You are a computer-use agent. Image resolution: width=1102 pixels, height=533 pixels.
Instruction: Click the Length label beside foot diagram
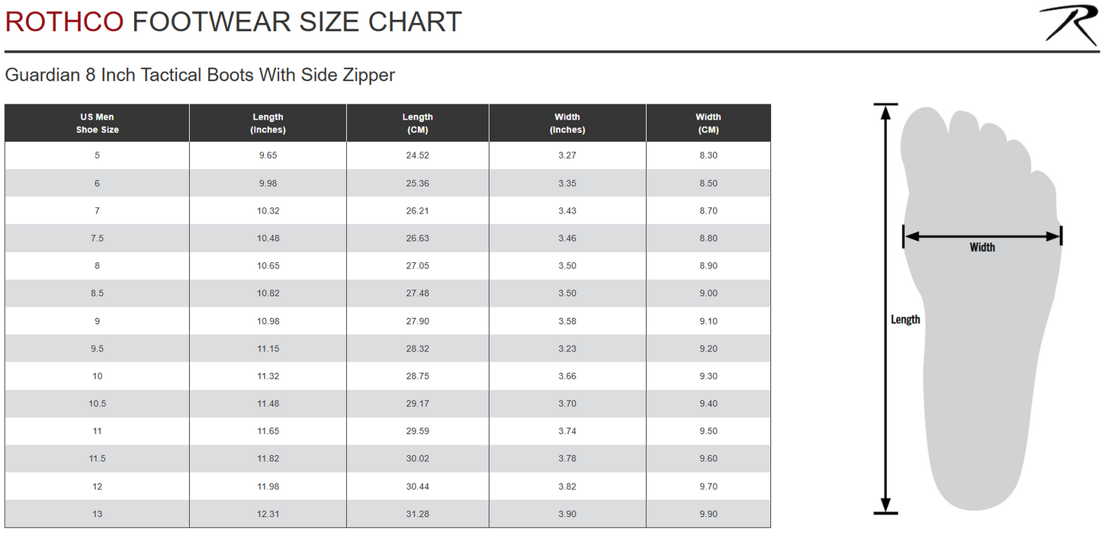[x=905, y=319]
